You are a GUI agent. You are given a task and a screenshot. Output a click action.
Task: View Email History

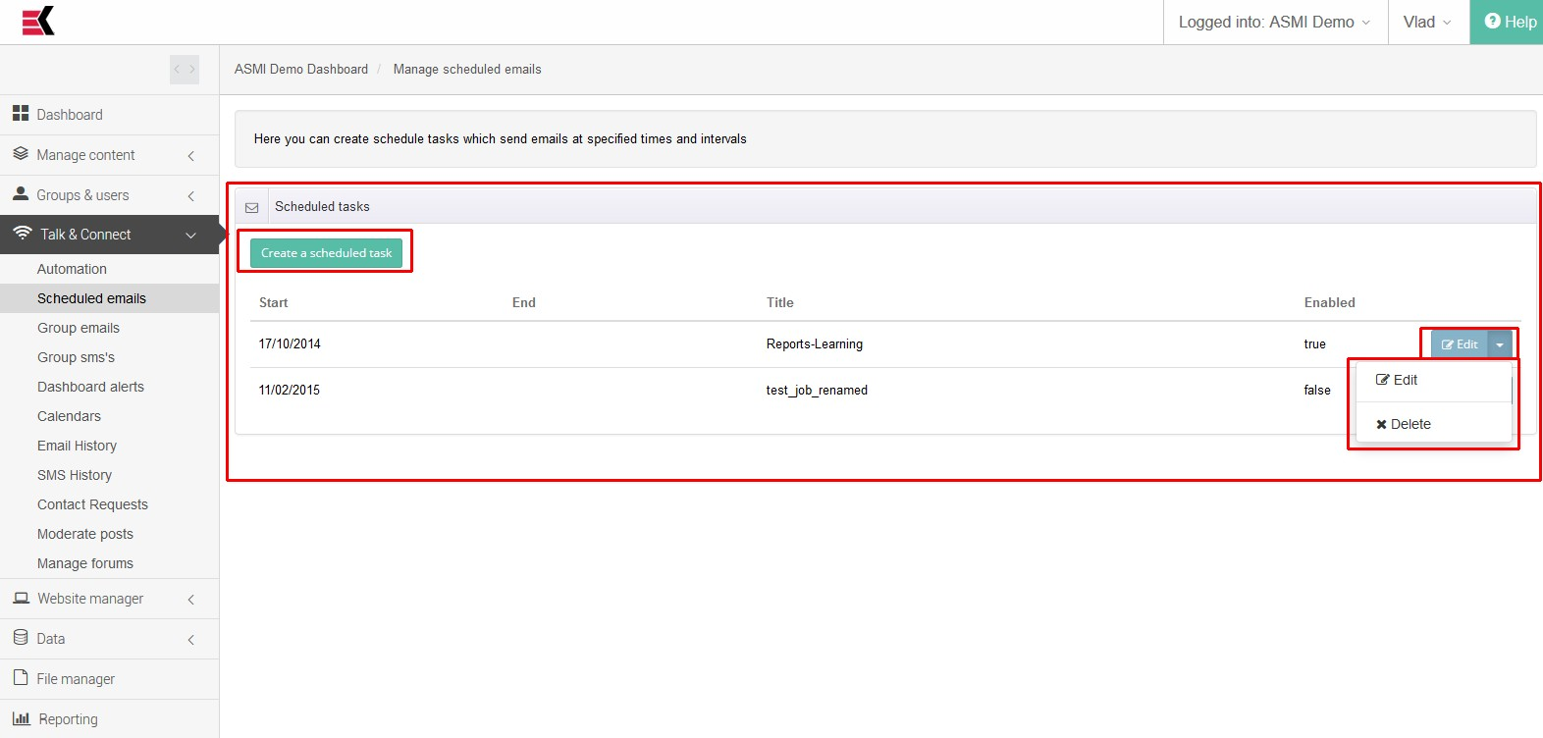(78, 446)
